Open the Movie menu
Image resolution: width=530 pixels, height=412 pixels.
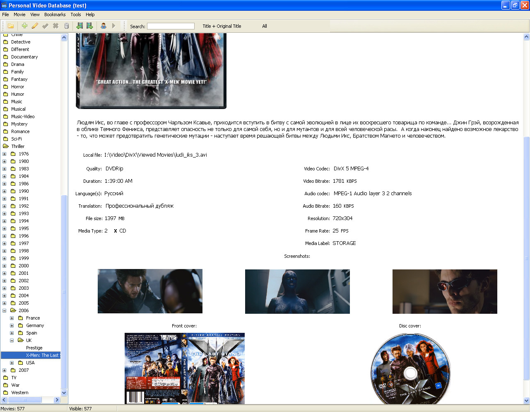[19, 15]
